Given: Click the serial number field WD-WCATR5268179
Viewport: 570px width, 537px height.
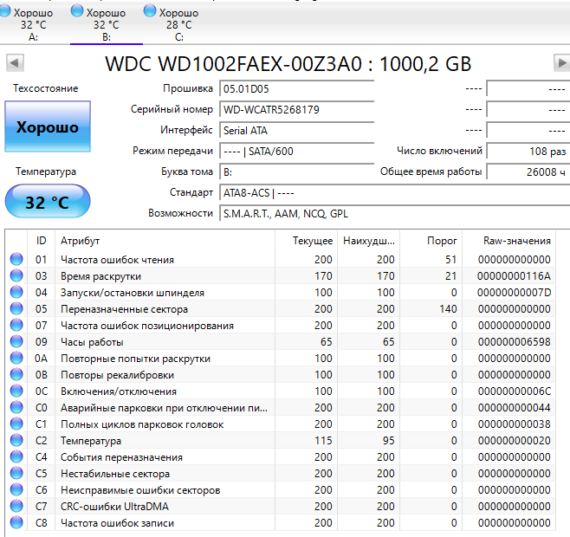Looking at the screenshot, I should tap(297, 110).
